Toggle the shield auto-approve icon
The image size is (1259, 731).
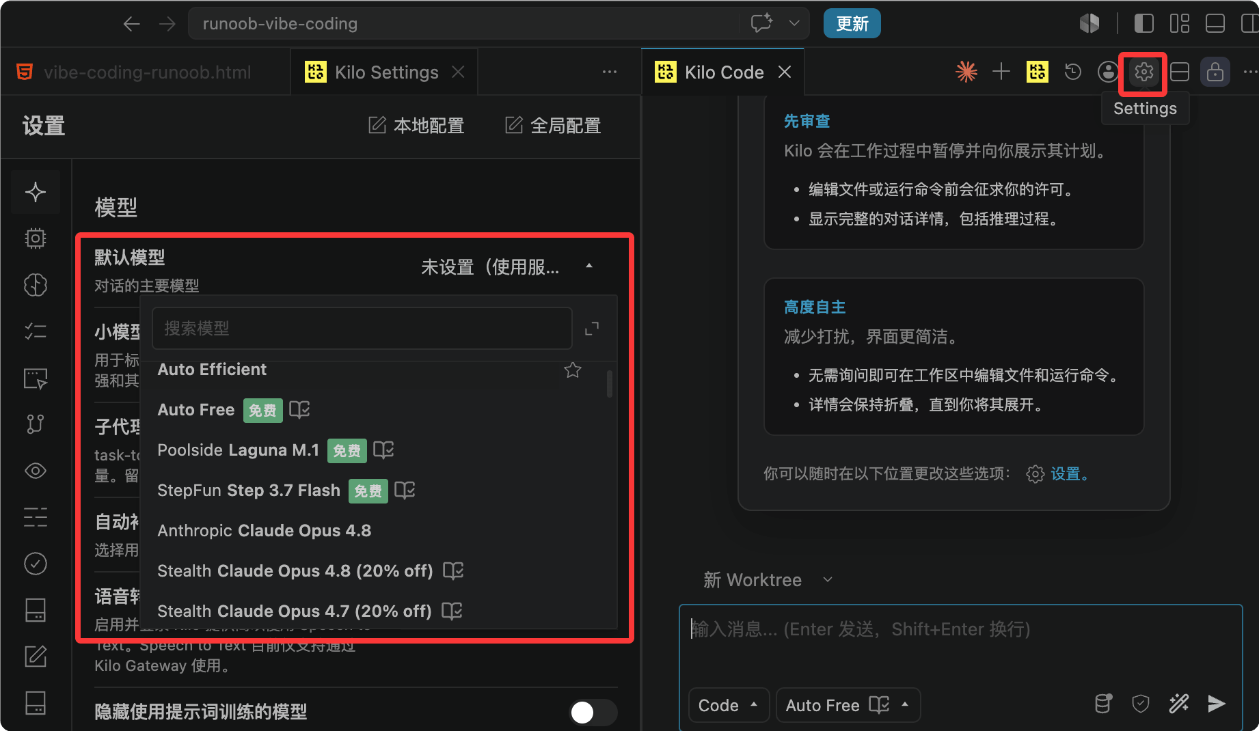(x=1141, y=704)
